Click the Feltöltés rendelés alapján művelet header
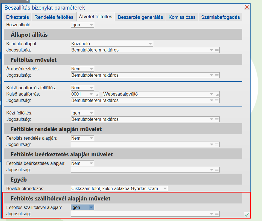Image resolution: width=262 pixels, height=221 pixels. (123, 129)
